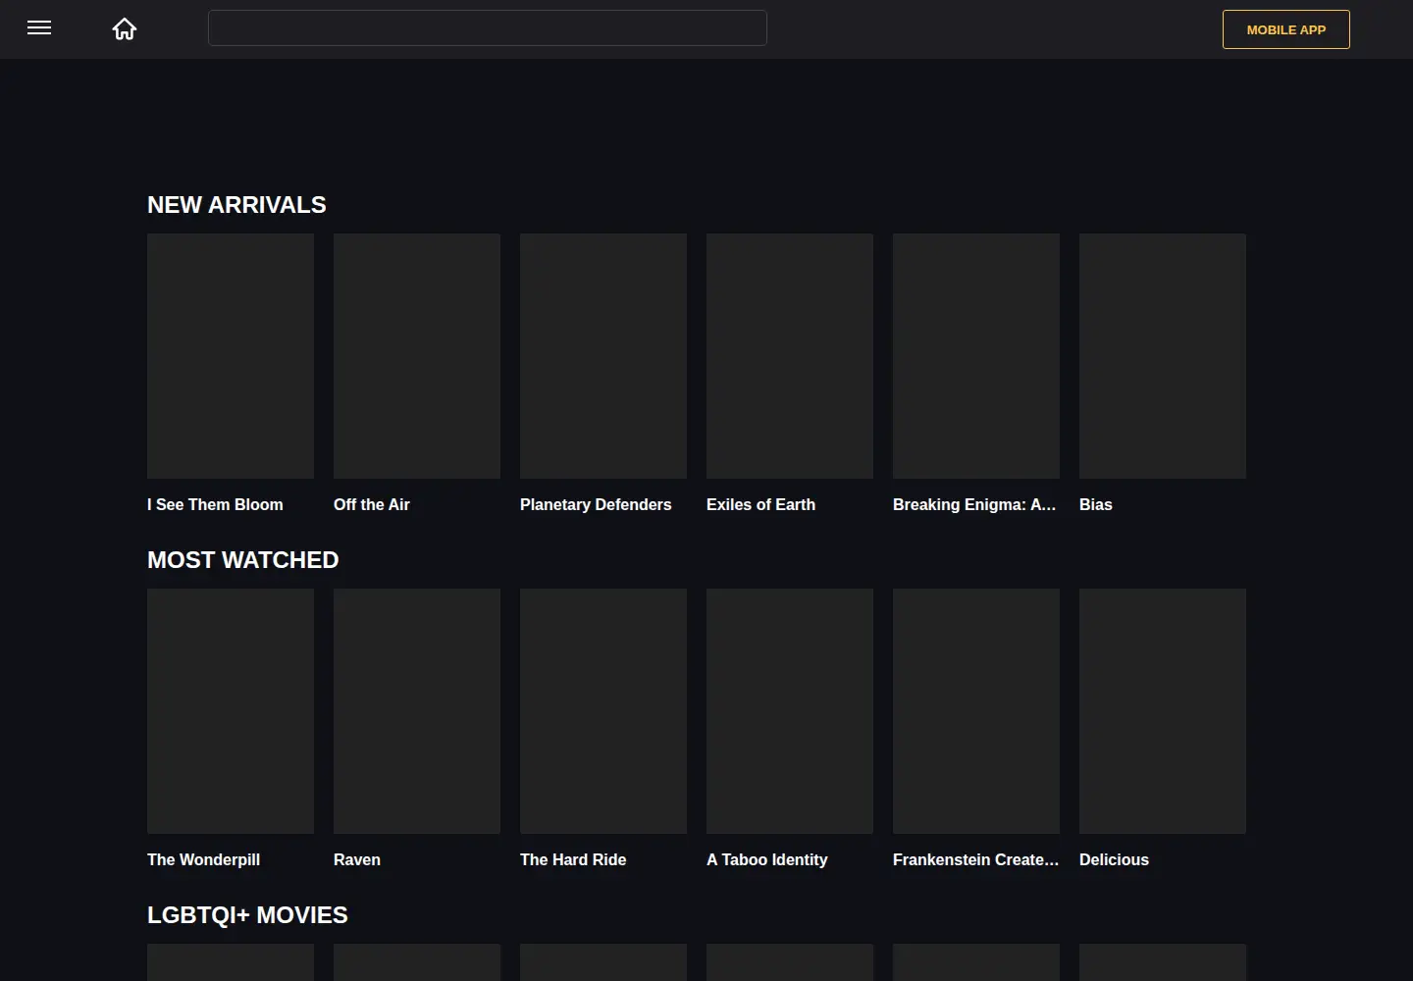Viewport: 1413px width, 981px height.
Task: Open the hamburger navigation menu
Action: (x=39, y=28)
